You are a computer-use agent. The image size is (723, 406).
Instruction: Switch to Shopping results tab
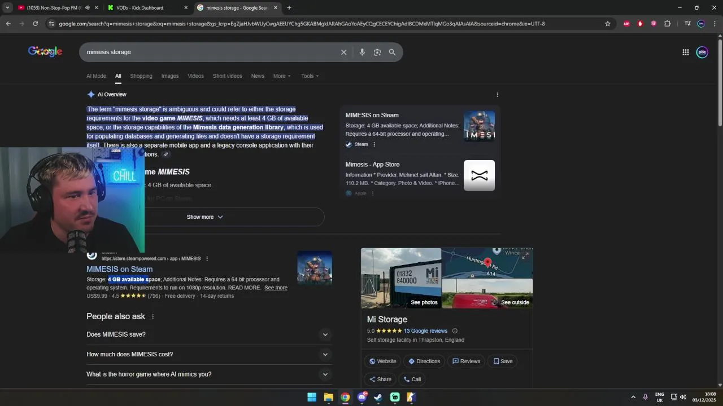click(x=141, y=76)
